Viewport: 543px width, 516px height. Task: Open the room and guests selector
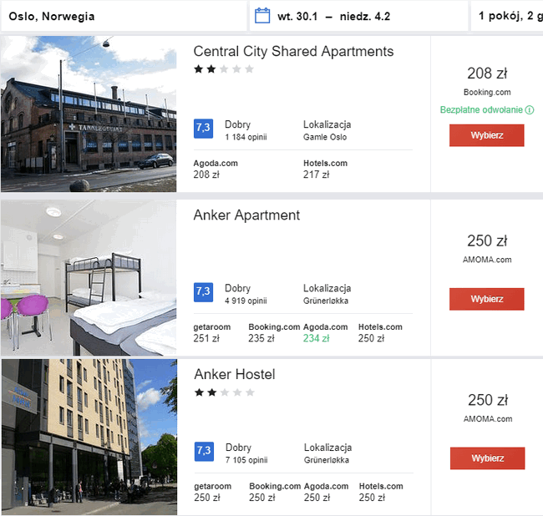pos(507,16)
